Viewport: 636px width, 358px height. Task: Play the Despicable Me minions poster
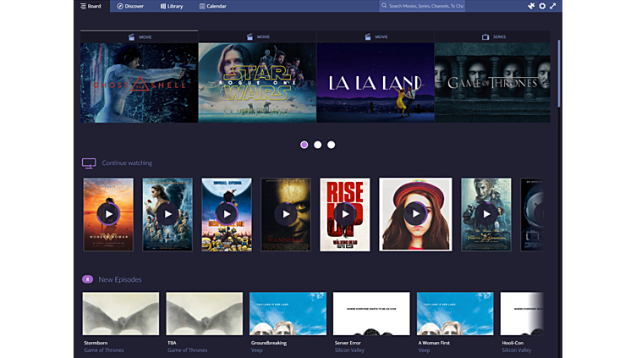(x=227, y=214)
